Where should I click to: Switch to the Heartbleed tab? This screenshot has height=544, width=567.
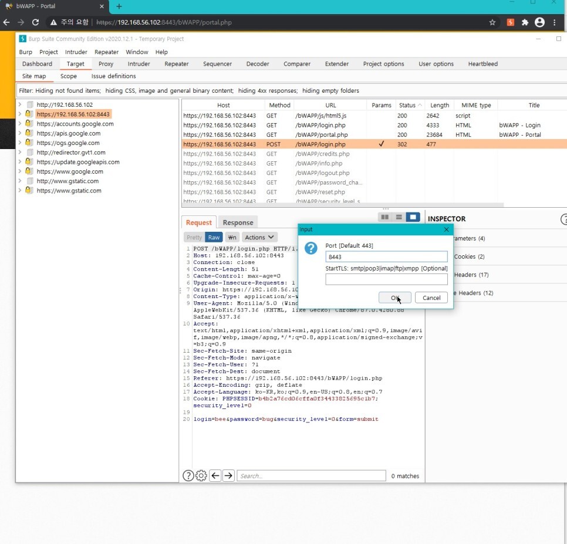tap(482, 64)
